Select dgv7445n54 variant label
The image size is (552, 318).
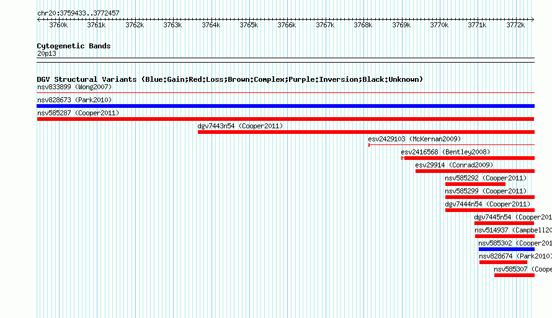tap(513, 217)
